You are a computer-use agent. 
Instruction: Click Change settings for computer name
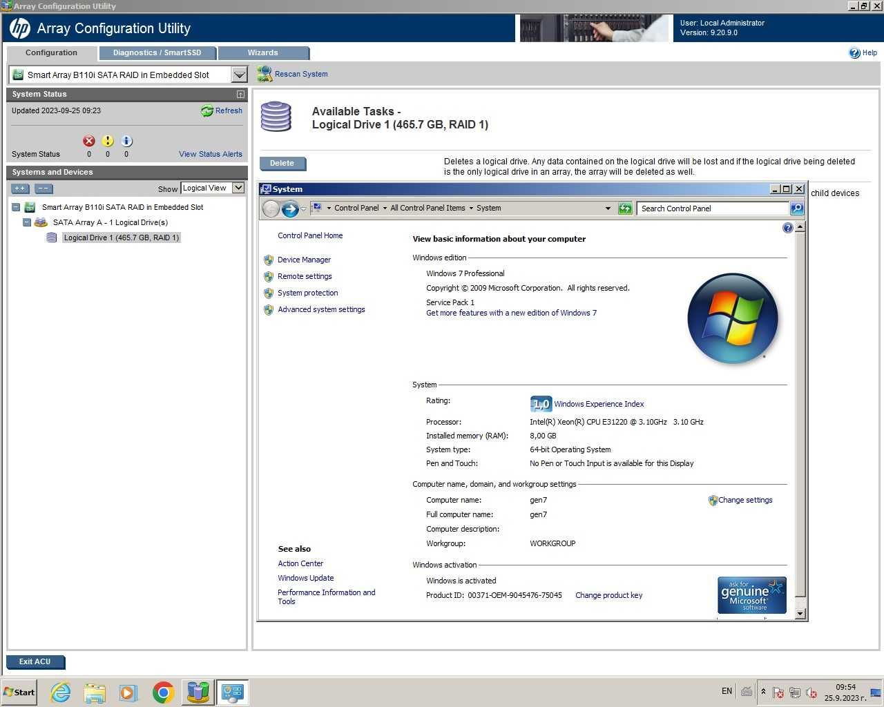745,500
